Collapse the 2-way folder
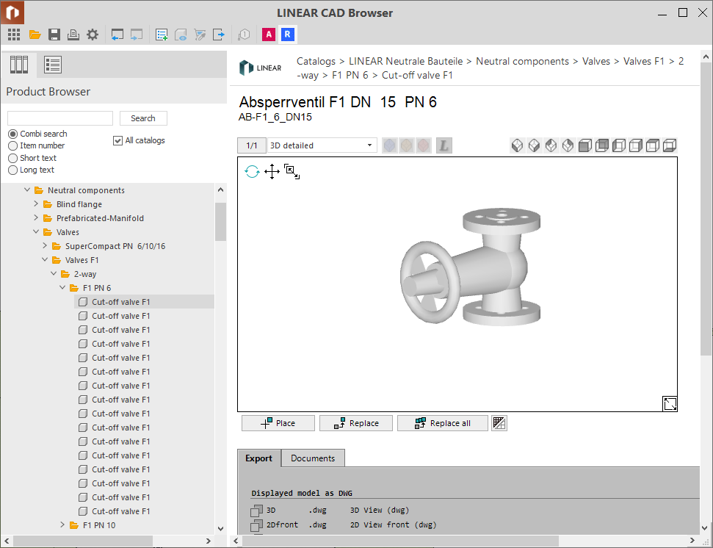The width and height of the screenshot is (713, 548). (54, 274)
